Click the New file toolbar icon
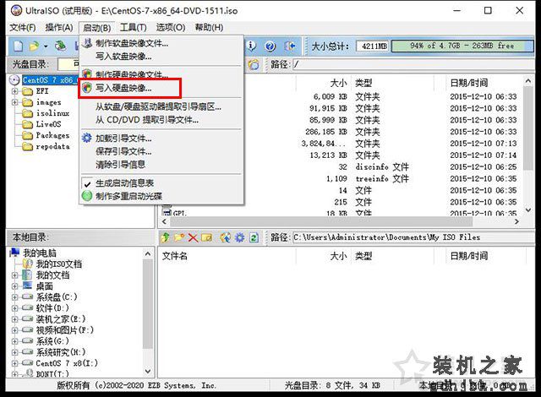The image size is (541, 397). (19, 46)
